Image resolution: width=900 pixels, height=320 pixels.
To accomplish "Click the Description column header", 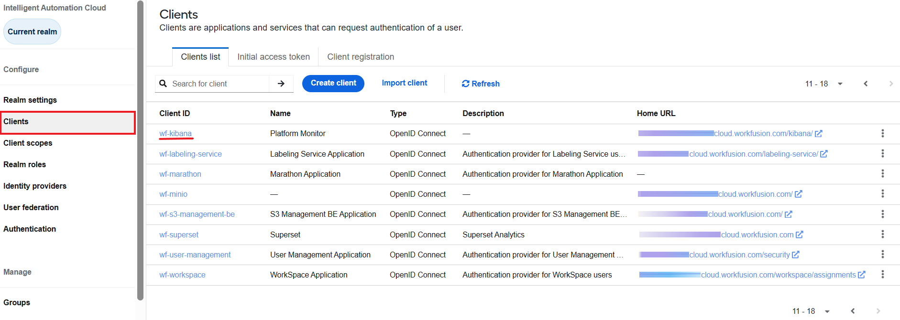I will click(483, 113).
